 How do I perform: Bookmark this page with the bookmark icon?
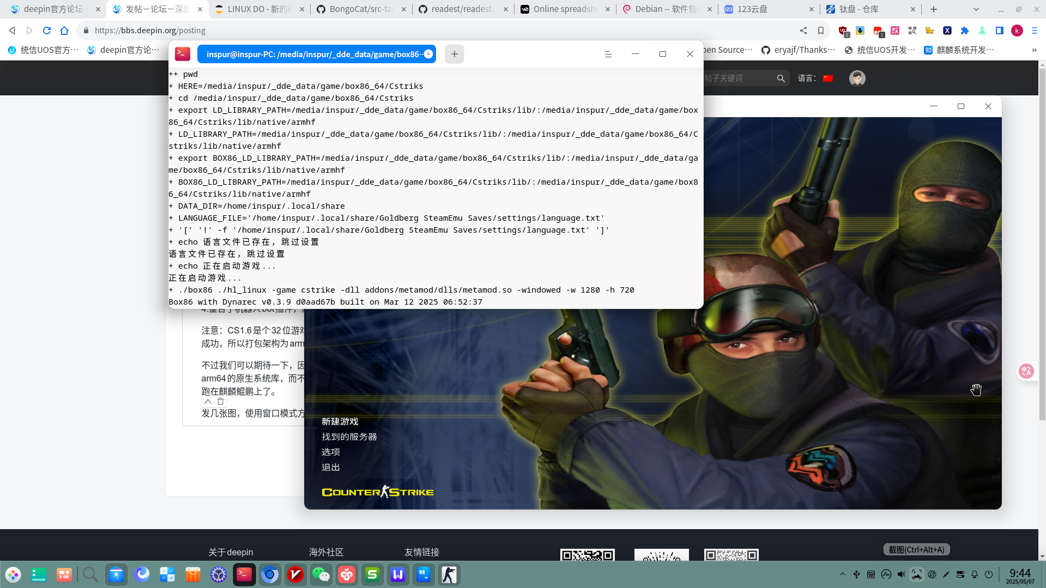(x=821, y=31)
